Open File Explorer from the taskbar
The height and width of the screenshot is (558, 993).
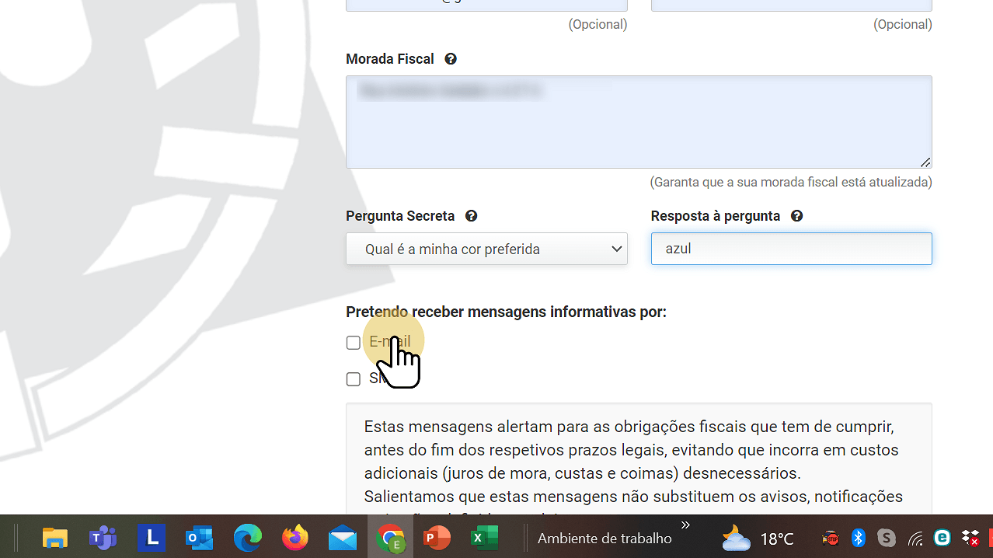tap(54, 538)
